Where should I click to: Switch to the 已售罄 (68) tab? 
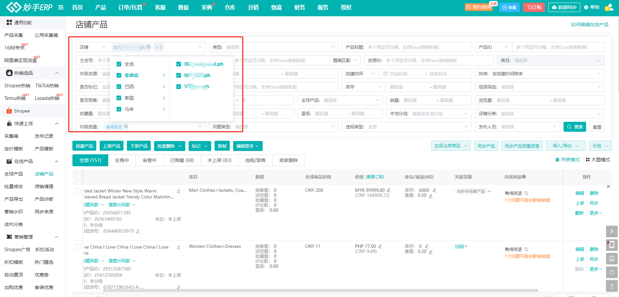pos(182,160)
